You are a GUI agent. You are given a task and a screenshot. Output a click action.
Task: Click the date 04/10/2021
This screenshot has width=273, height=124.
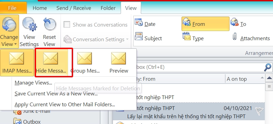pos(238,108)
